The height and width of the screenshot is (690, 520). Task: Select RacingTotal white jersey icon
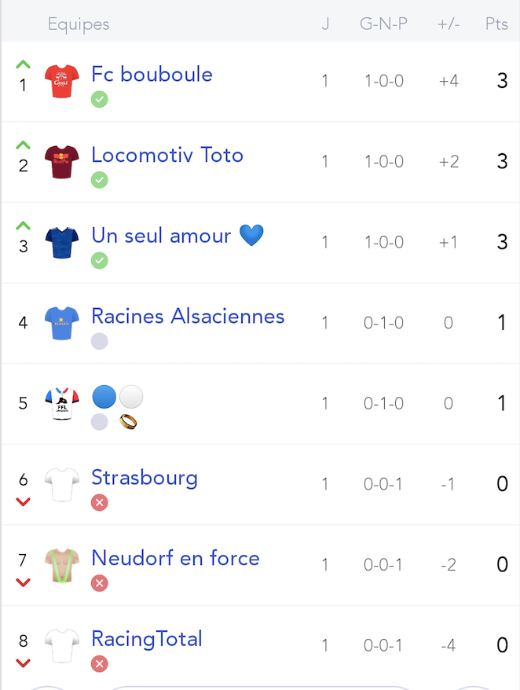[61, 645]
